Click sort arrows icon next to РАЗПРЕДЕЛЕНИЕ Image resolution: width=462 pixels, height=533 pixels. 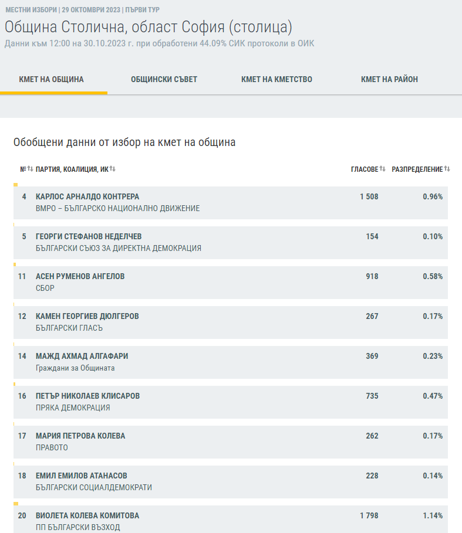pos(447,169)
